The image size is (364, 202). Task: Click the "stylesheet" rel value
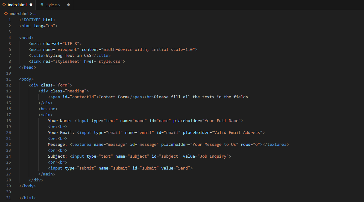(x=67, y=62)
